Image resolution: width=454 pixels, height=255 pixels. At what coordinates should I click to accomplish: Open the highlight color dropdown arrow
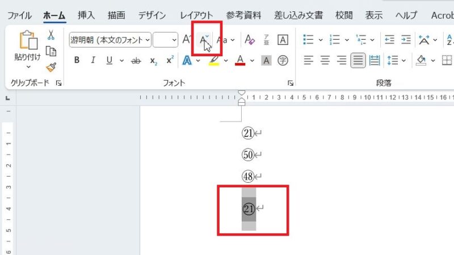226,61
